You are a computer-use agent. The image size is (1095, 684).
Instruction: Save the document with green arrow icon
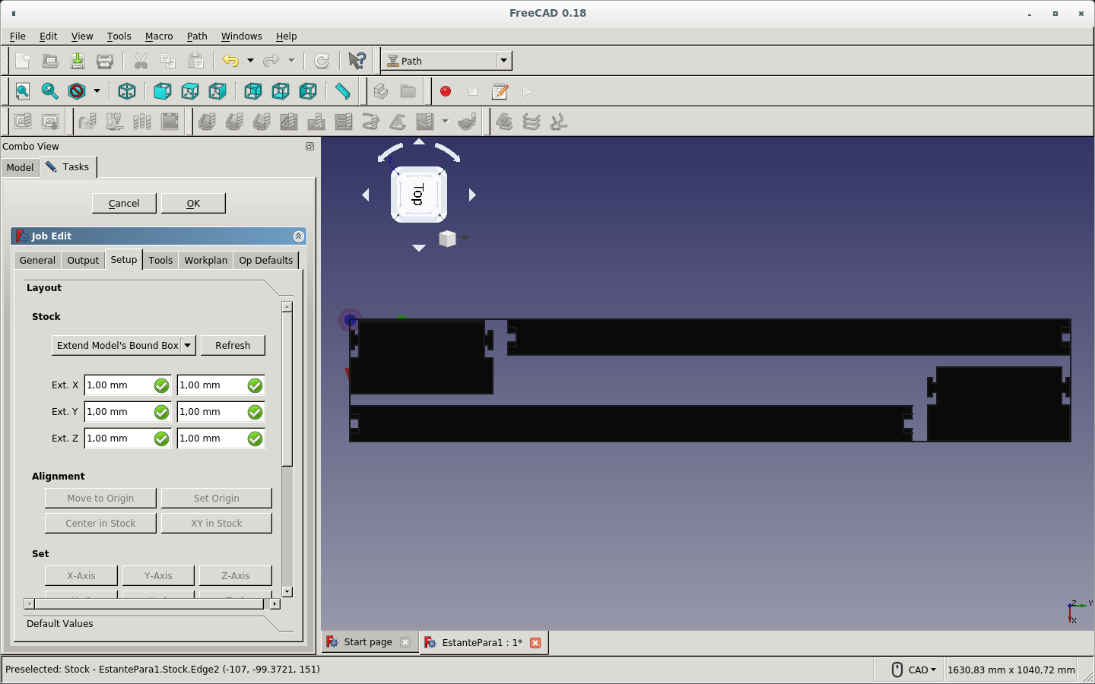pyautogui.click(x=78, y=61)
